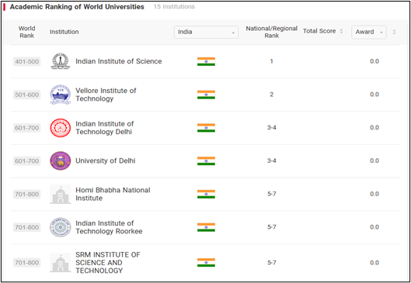Click national rank 3-4 for University of Delhi
The image size is (411, 283).
point(272,160)
